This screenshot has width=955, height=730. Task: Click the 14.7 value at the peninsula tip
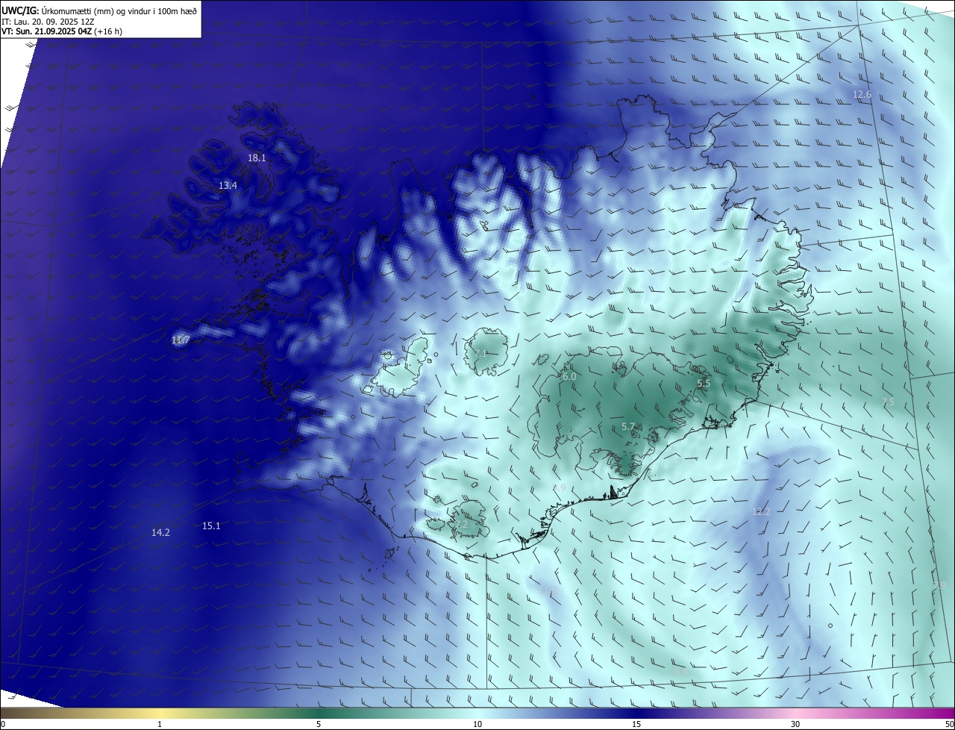pyautogui.click(x=181, y=340)
